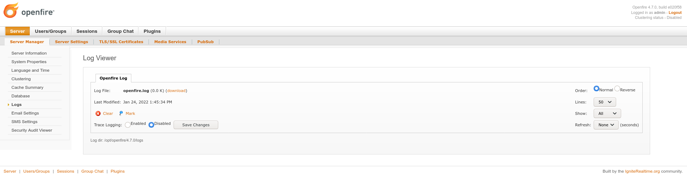Viewport: 687px width, 178px height.
Task: Log out of the admin account
Action: click(x=675, y=12)
